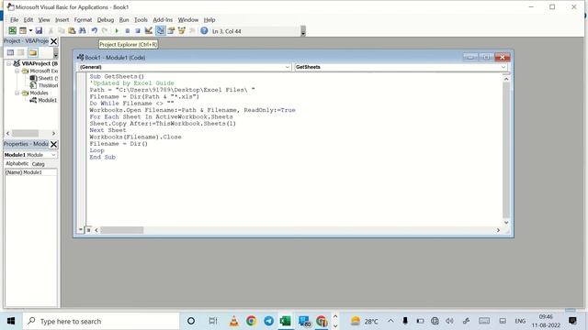Click code window vertical scroll down arrow
This screenshot has width=588, height=330.
[x=506, y=222]
